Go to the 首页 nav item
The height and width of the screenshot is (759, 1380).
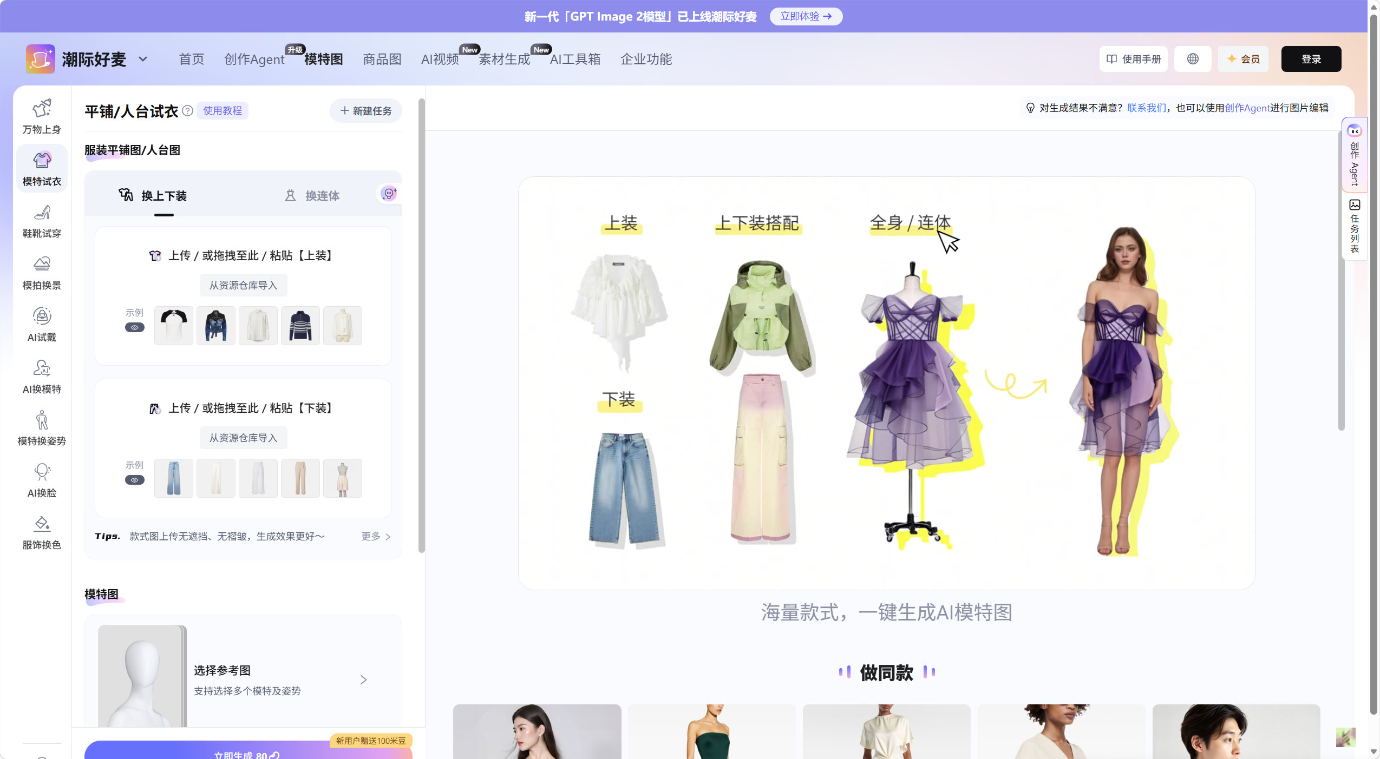point(192,59)
